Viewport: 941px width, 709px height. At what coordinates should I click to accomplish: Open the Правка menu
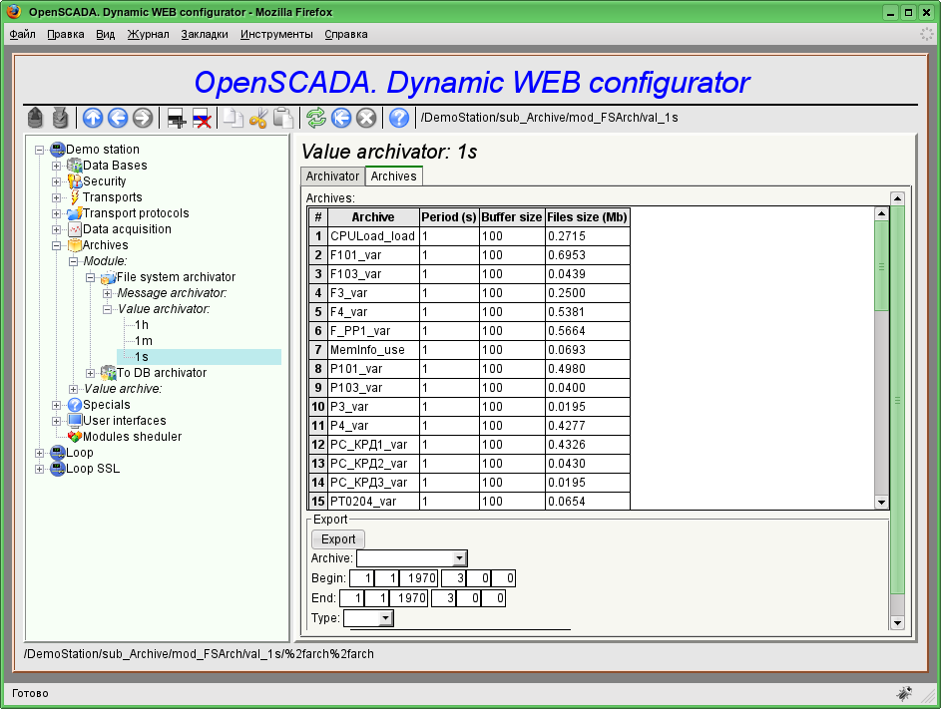pyautogui.click(x=66, y=34)
